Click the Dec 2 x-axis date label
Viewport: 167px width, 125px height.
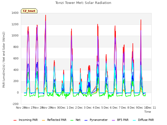(73, 108)
